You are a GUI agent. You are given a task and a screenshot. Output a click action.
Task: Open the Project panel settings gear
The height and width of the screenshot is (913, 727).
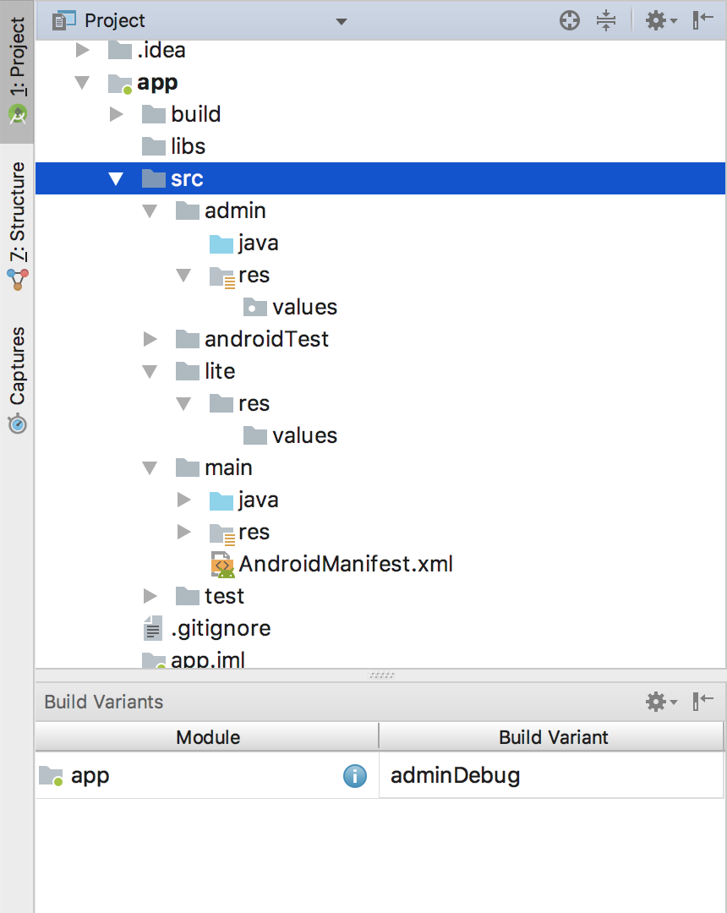tap(661, 21)
